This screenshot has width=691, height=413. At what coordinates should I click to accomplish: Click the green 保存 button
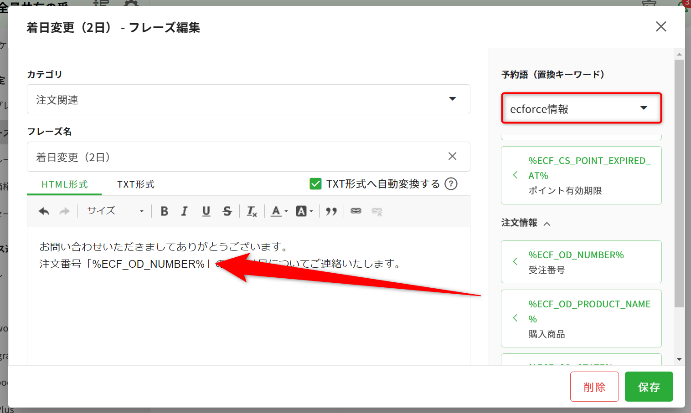coord(649,387)
